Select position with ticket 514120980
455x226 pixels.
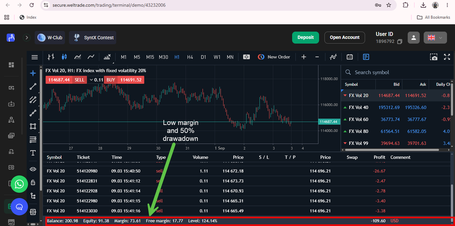[247, 171]
